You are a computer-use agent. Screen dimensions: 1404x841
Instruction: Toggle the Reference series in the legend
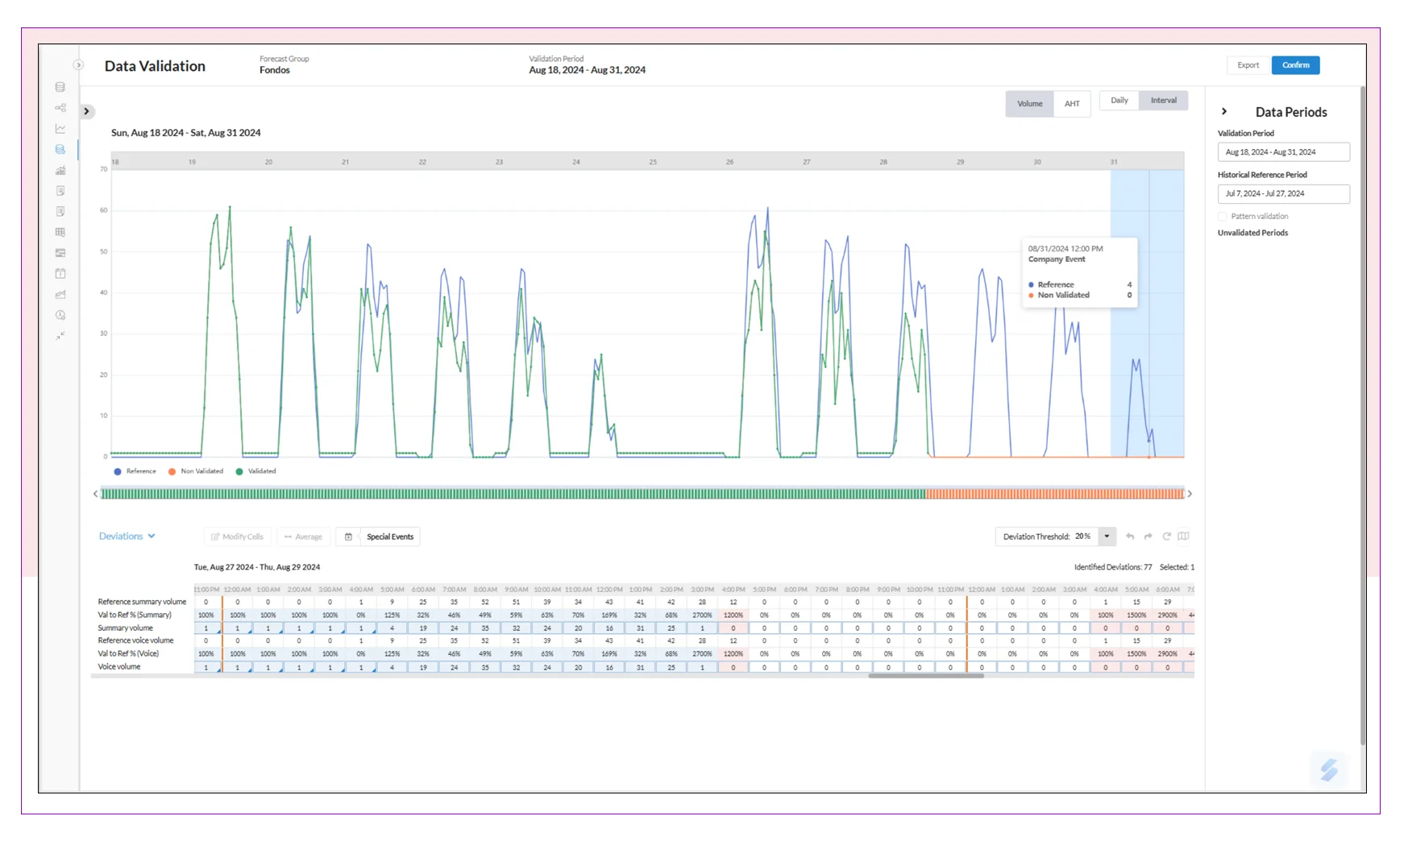click(x=135, y=472)
